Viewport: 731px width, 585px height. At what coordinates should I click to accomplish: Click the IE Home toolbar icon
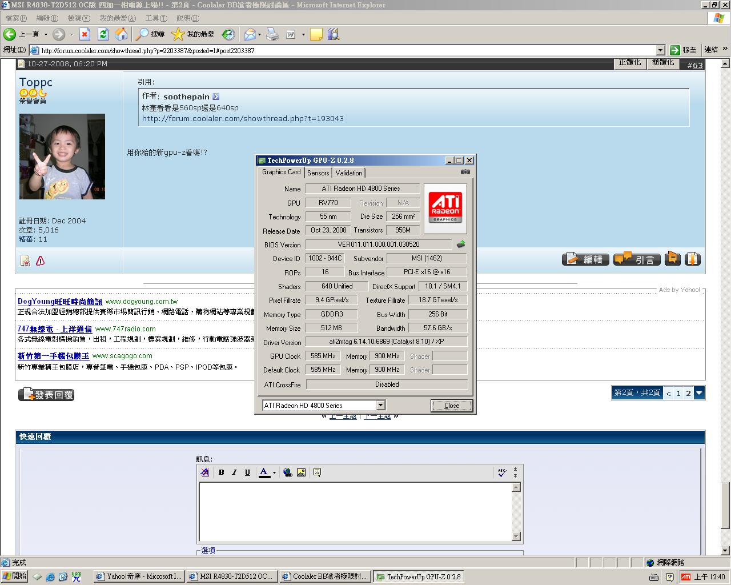pos(121,34)
